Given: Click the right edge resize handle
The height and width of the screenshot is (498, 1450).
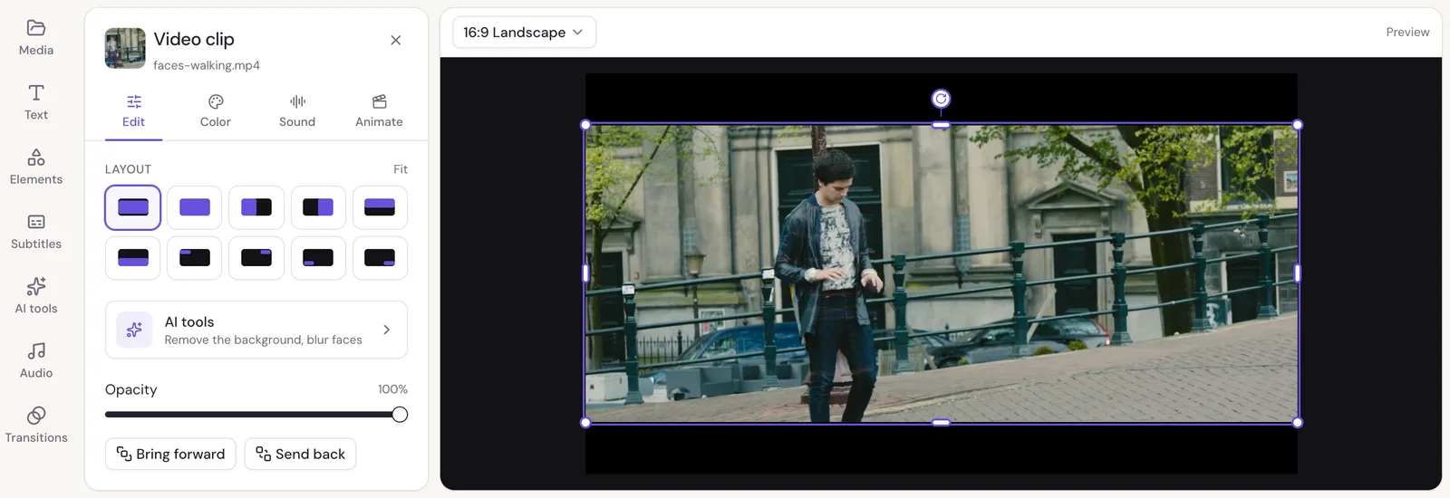Looking at the screenshot, I should pyautogui.click(x=1298, y=273).
